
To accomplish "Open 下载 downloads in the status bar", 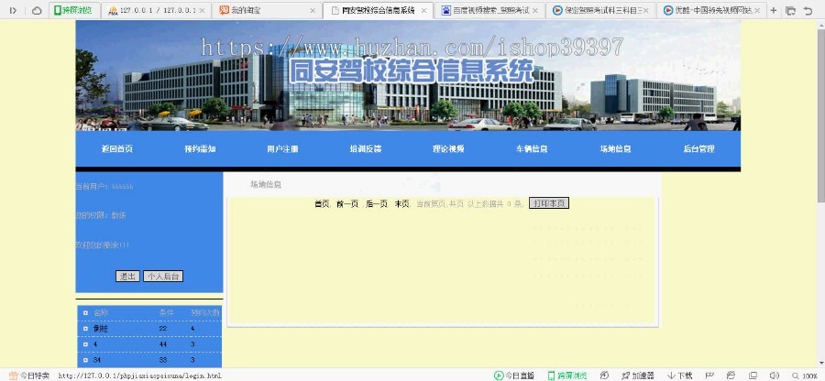I will click(680, 376).
